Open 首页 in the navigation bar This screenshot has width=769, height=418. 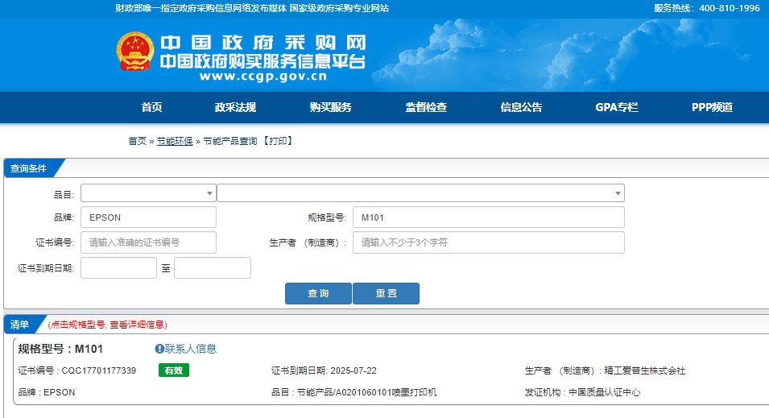151,108
